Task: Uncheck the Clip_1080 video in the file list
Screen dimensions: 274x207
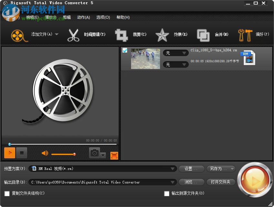Action: tap(125, 50)
